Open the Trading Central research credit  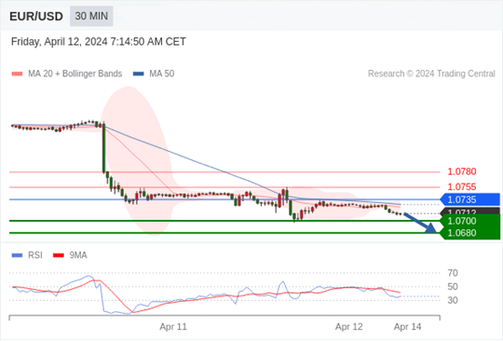click(431, 74)
